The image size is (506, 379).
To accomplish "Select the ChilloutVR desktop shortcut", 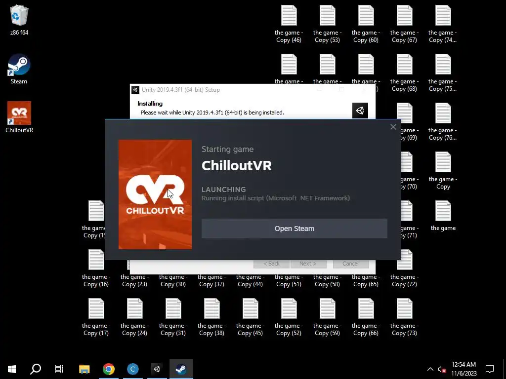I will point(19,117).
